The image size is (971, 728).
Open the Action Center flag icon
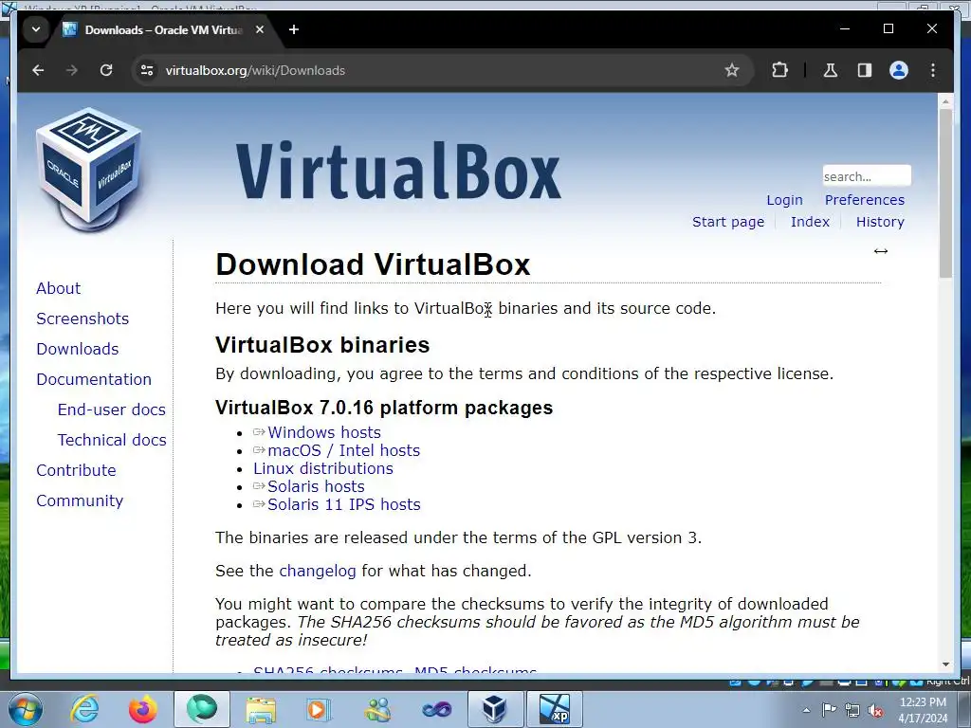coord(829,710)
